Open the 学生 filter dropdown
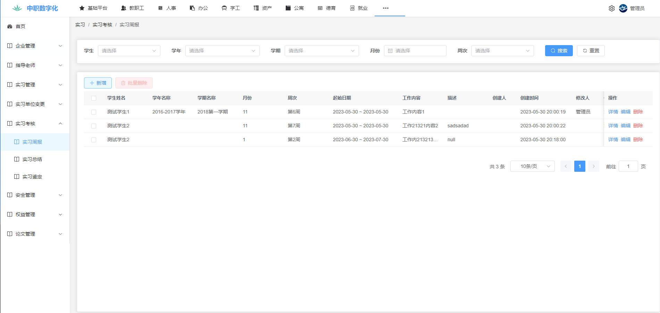This screenshot has width=660, height=313. point(129,51)
